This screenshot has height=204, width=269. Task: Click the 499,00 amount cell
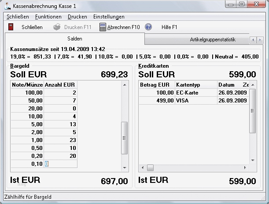point(157,101)
